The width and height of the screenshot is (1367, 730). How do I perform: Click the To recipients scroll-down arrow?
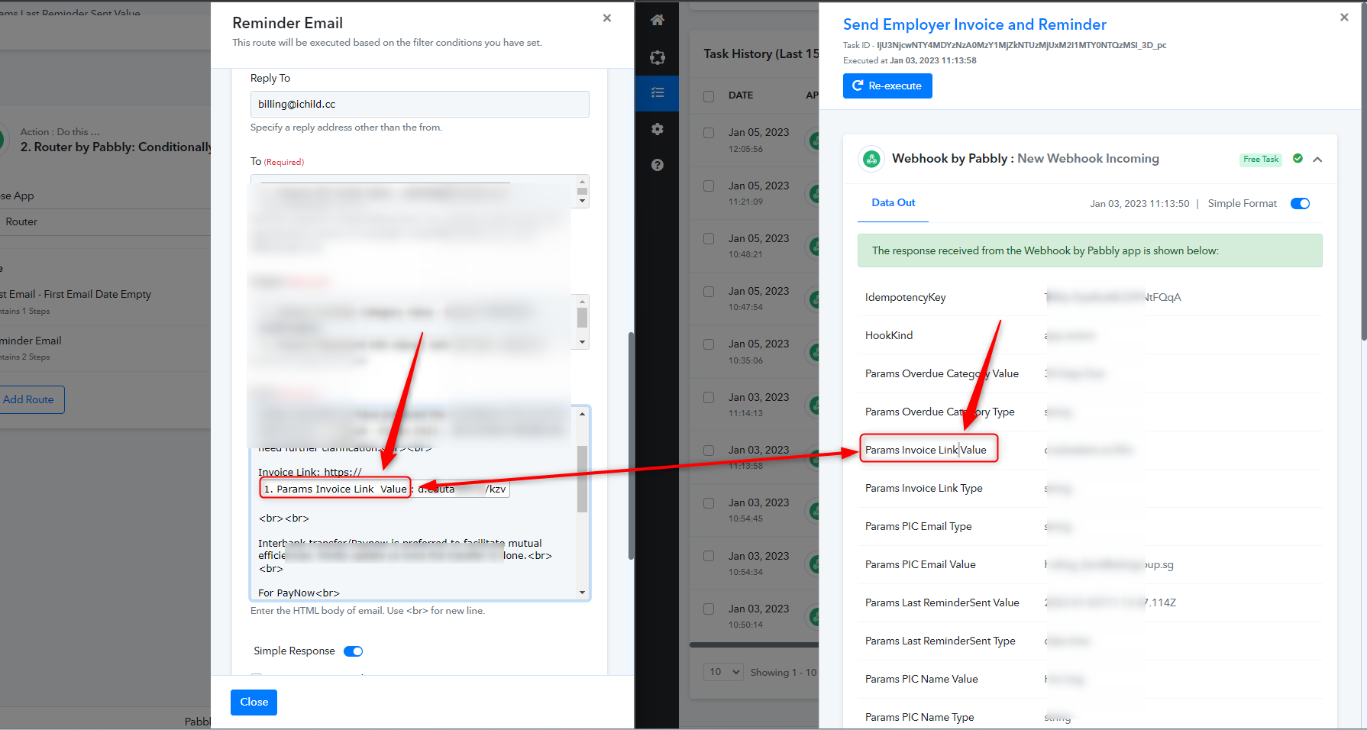tap(582, 202)
